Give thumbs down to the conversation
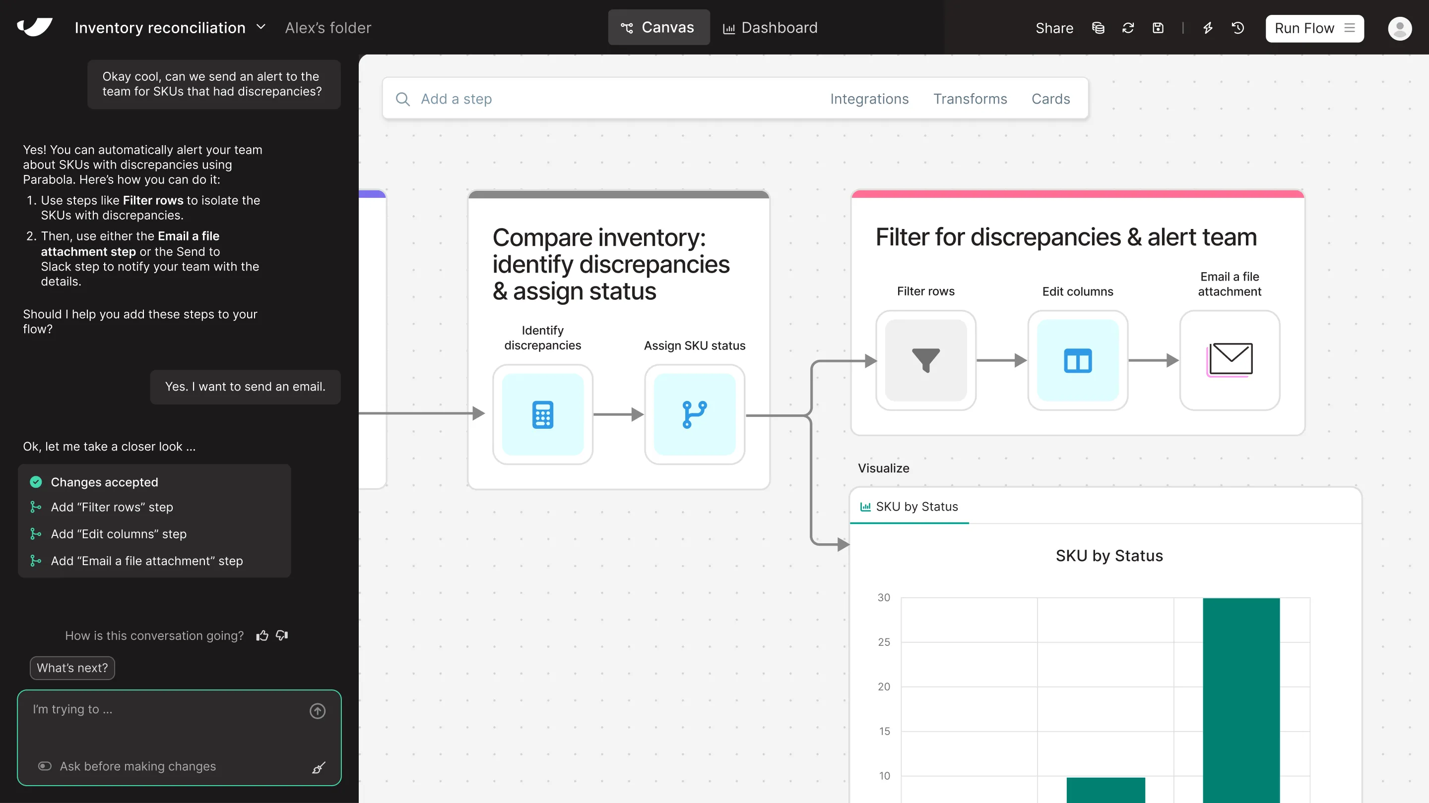 point(282,635)
